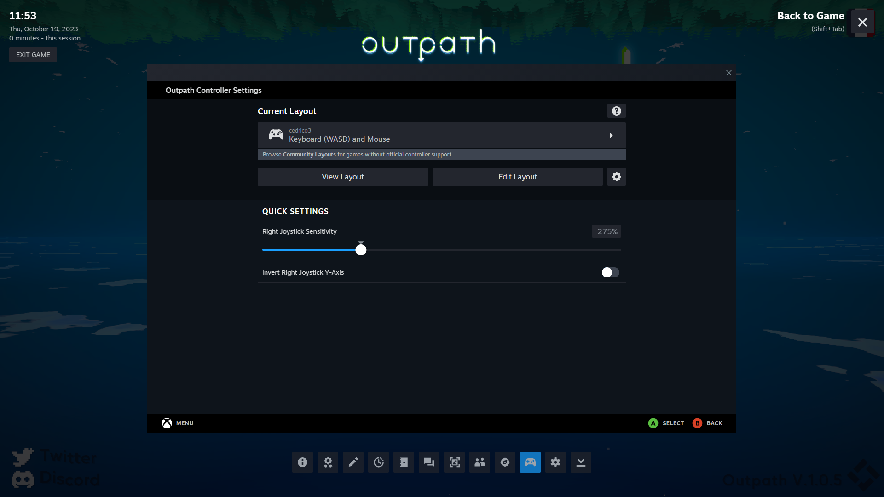Viewport: 884px width, 497px height.
Task: Click the View Layout button
Action: [342, 177]
